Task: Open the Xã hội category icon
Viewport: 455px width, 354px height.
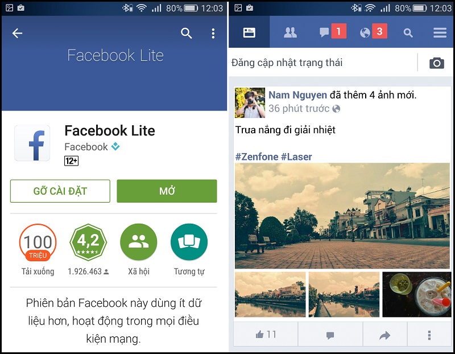Action: pos(139,242)
